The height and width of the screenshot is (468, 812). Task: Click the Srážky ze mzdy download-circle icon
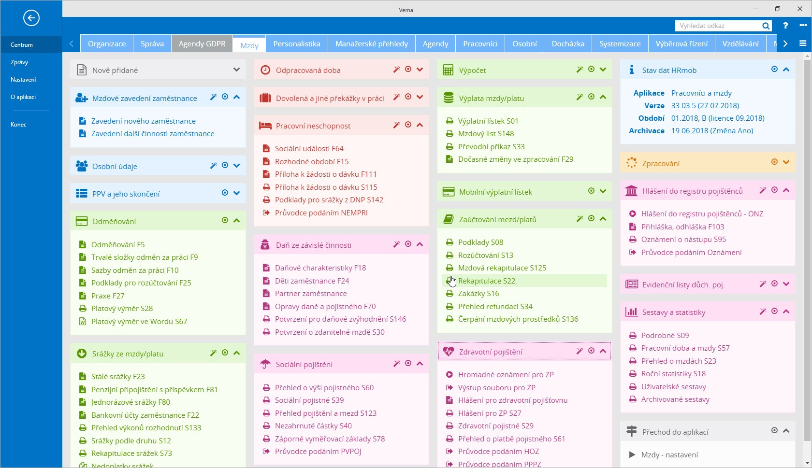click(x=81, y=354)
